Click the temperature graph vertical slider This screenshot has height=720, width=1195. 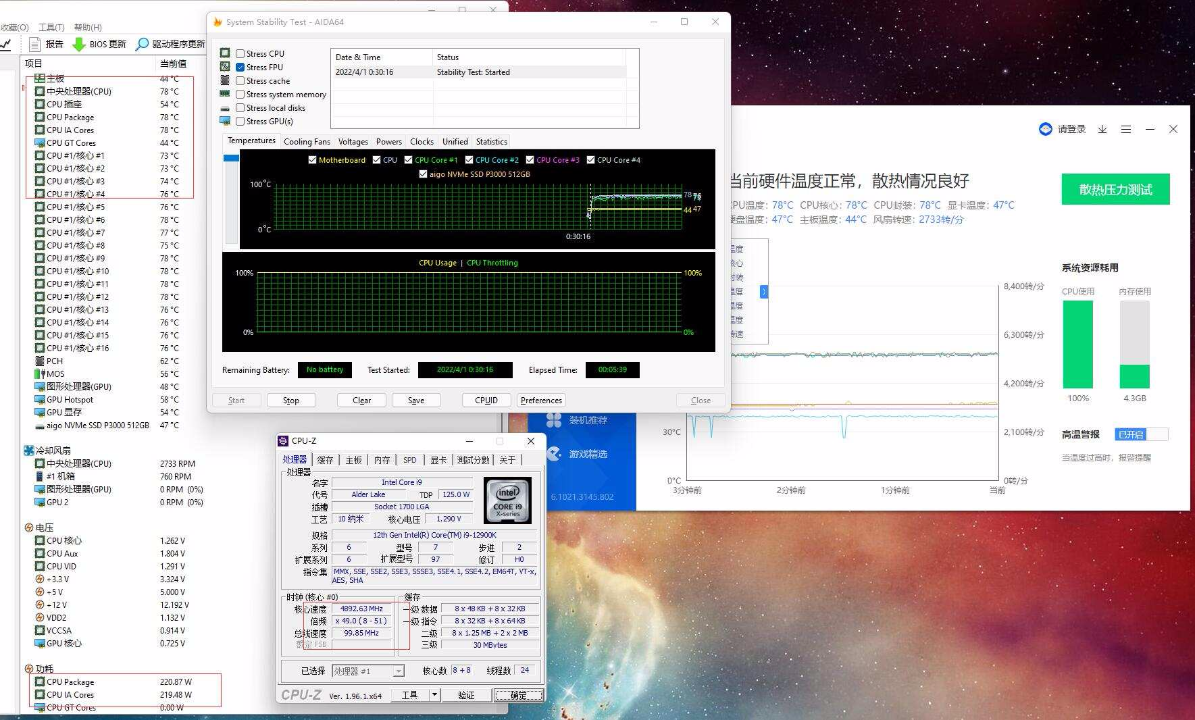click(x=231, y=158)
